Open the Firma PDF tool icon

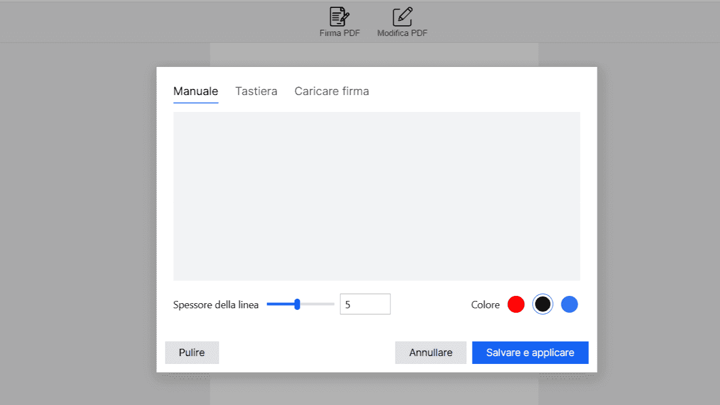[339, 16]
